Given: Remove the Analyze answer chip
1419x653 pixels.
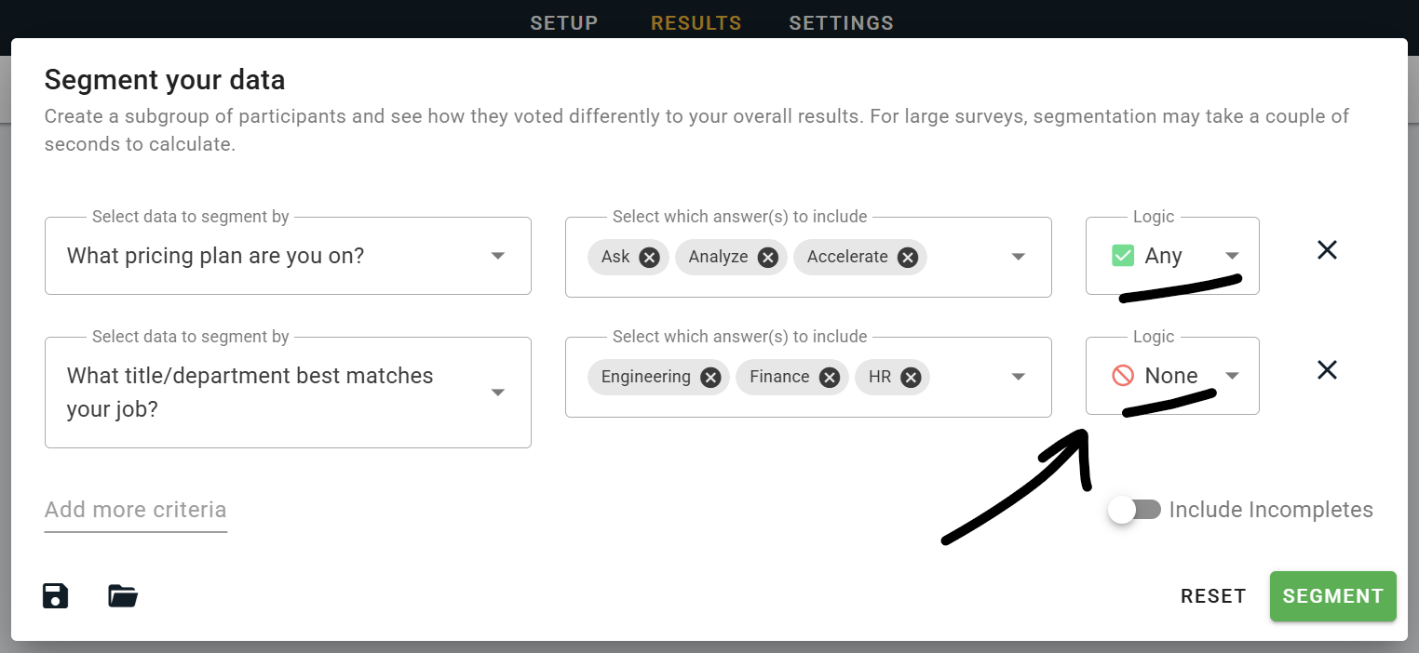Looking at the screenshot, I should (x=768, y=257).
